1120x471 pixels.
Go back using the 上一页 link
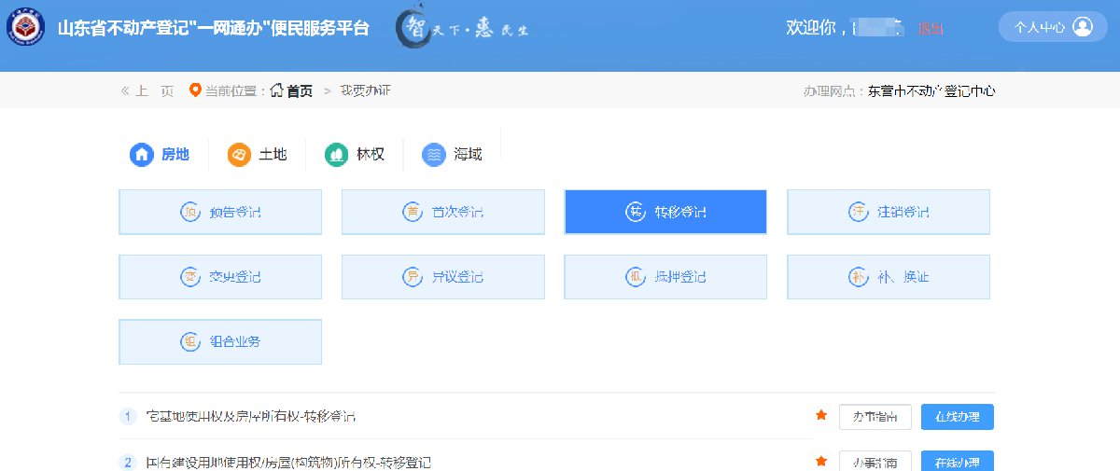[x=147, y=90]
